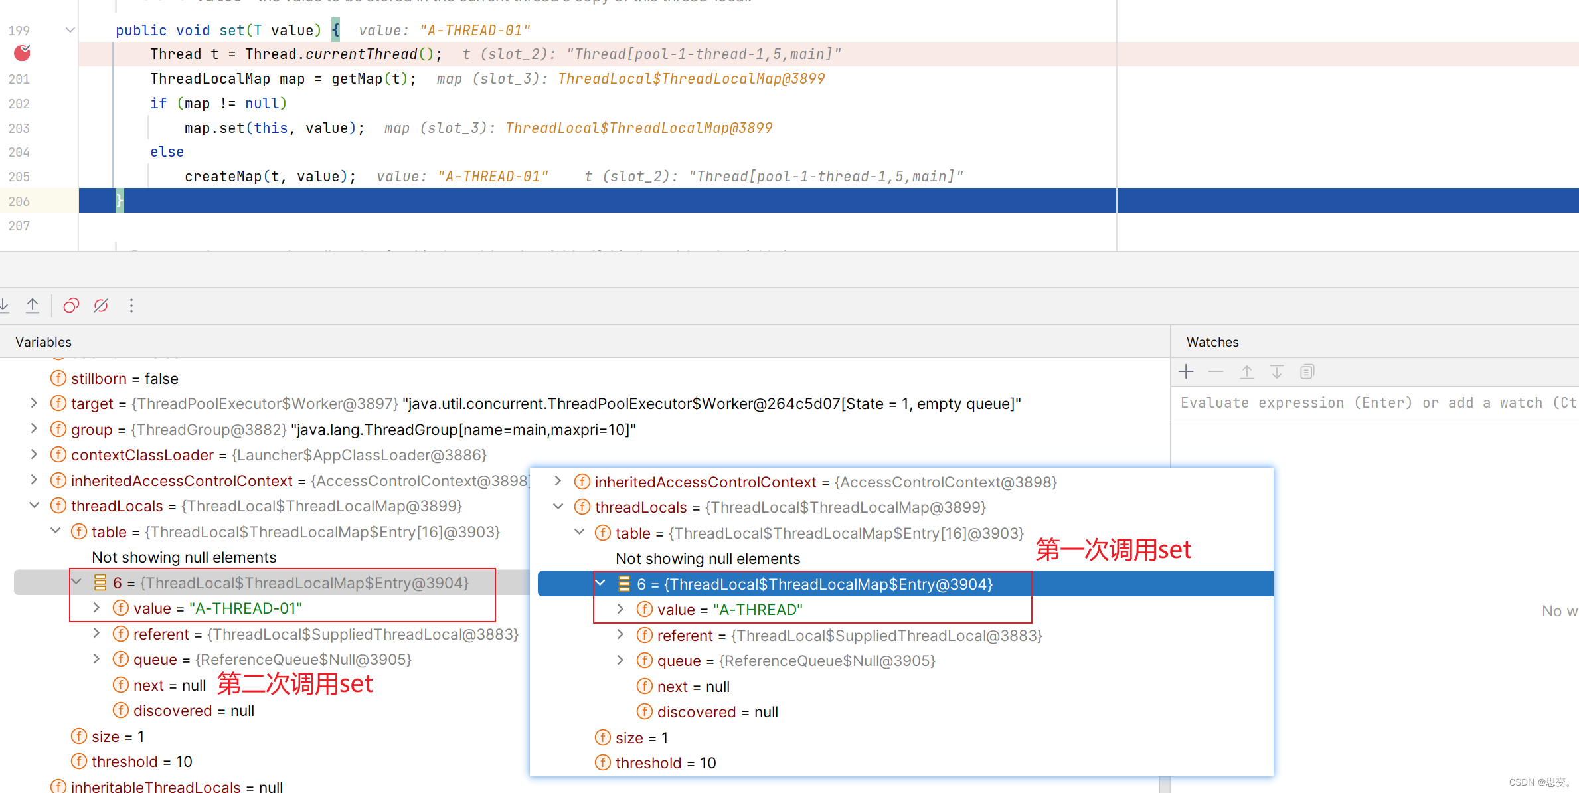Select inheritableThreadLocals = null row
The width and height of the screenshot is (1579, 793).
167,786
